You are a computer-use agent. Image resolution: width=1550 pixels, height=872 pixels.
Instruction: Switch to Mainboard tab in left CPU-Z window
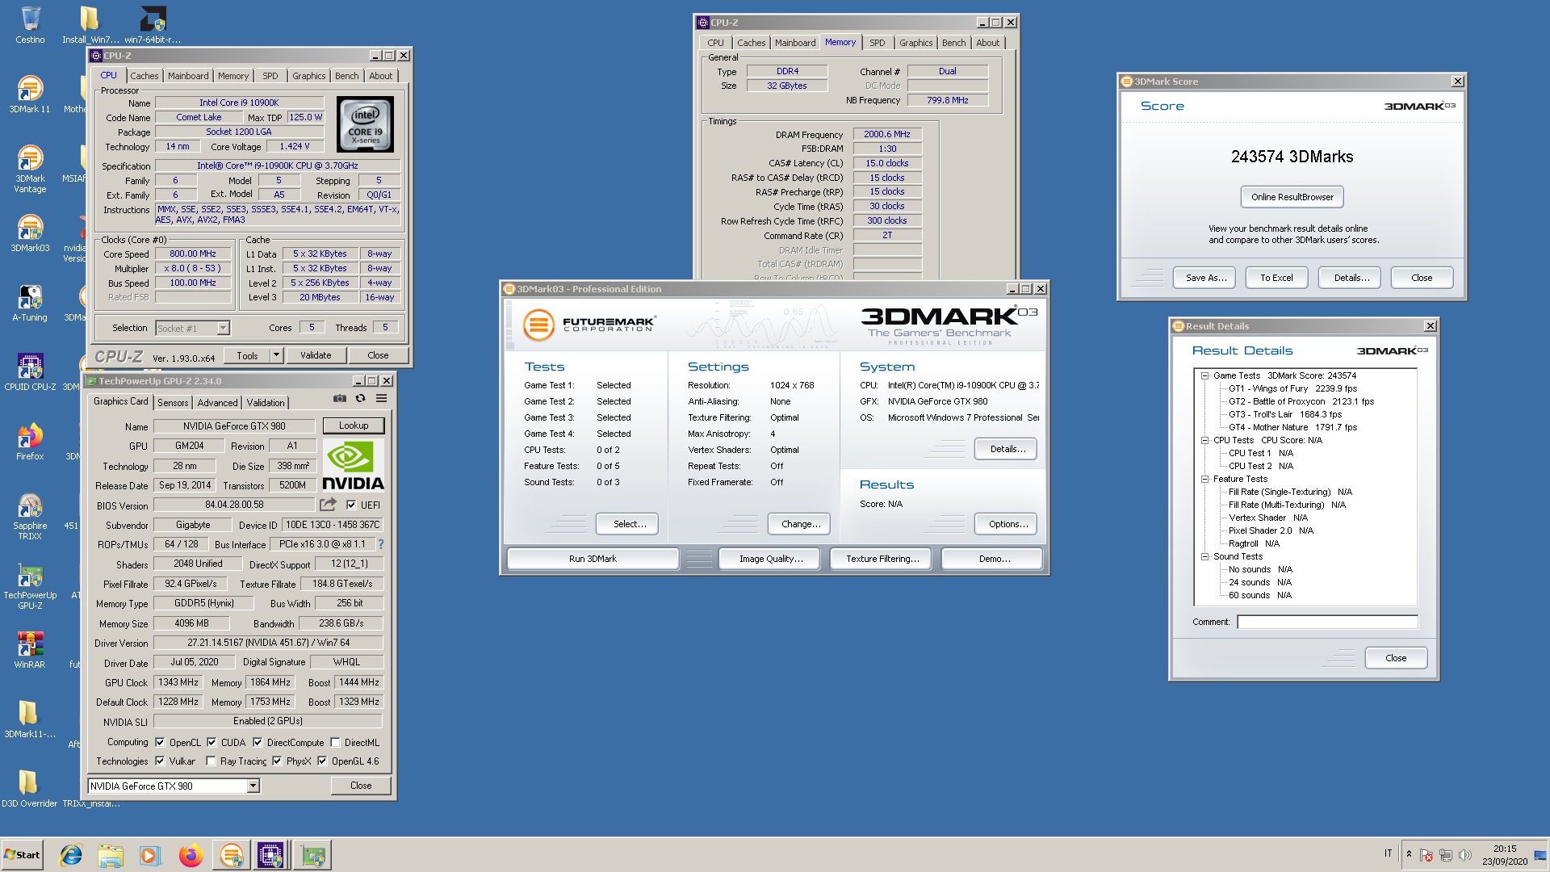tap(188, 76)
